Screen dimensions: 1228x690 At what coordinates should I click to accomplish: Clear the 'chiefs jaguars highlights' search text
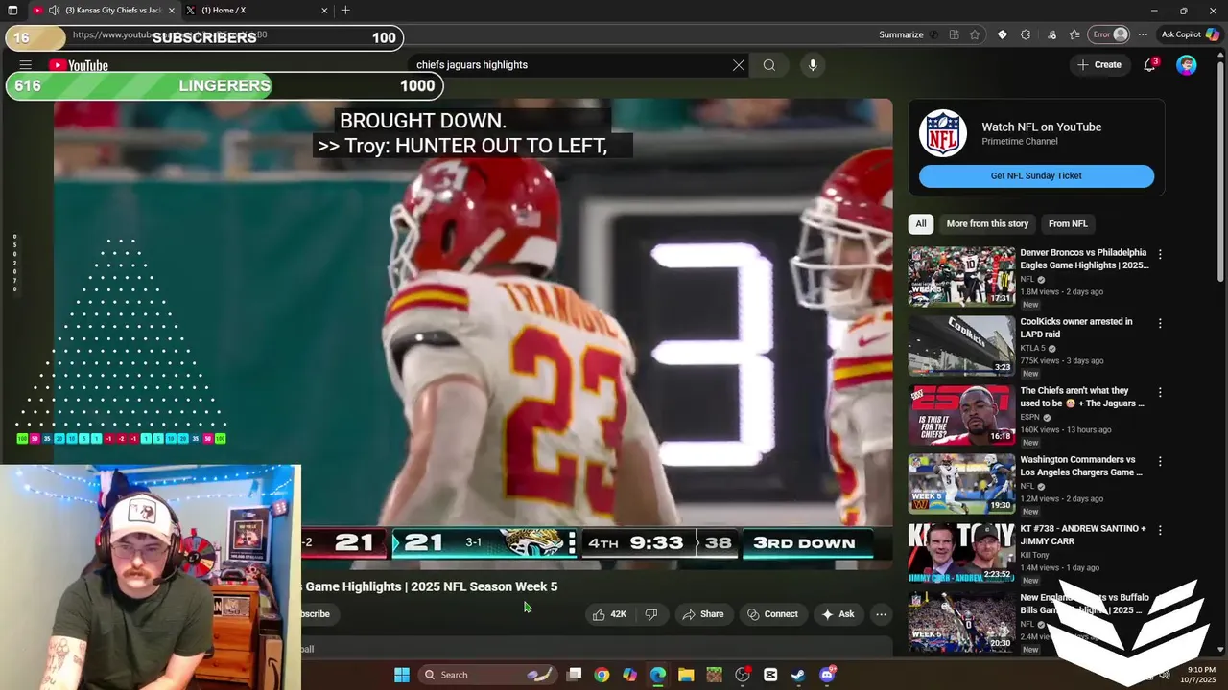739,65
